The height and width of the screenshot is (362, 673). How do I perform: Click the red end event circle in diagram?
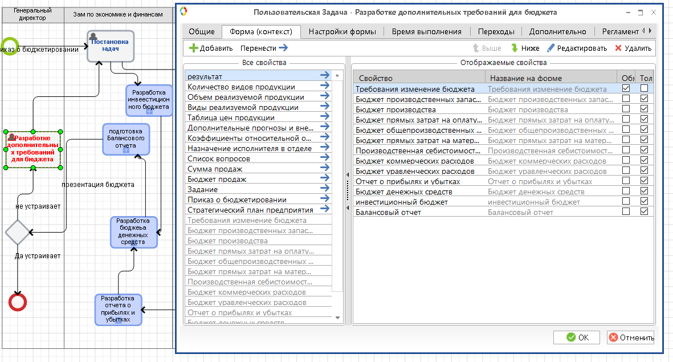(18, 302)
